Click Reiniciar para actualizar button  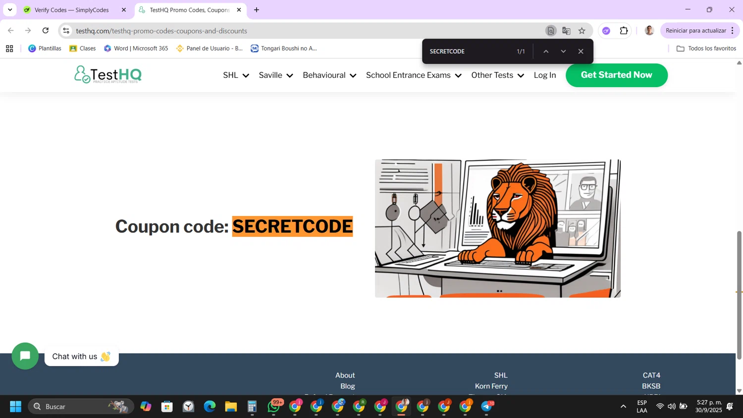point(695,31)
